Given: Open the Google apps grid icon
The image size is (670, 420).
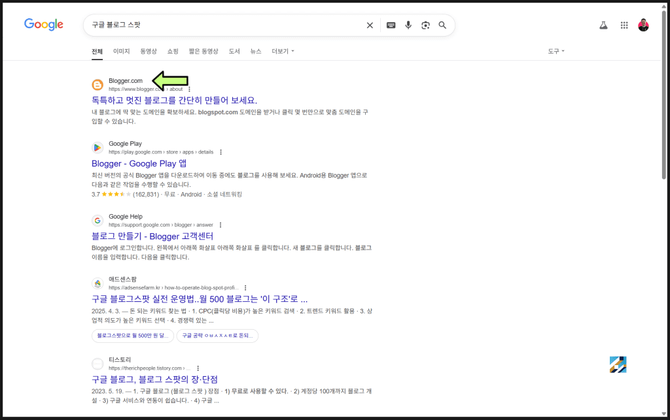Looking at the screenshot, I should 624,25.
